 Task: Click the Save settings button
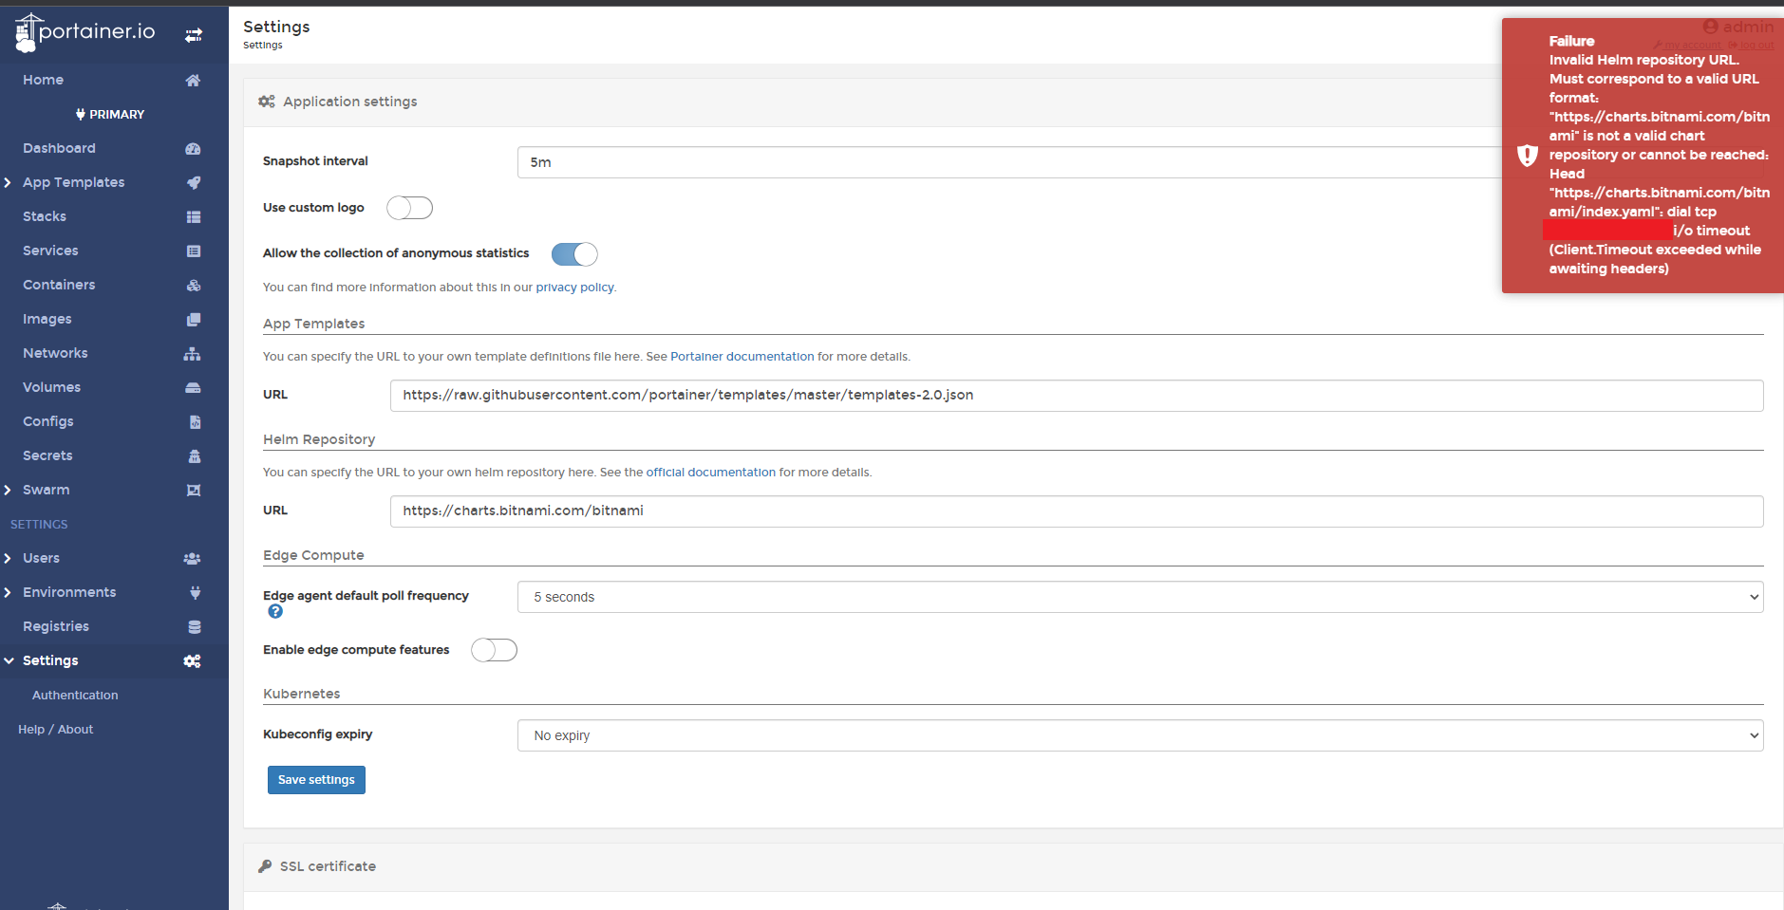coord(316,779)
